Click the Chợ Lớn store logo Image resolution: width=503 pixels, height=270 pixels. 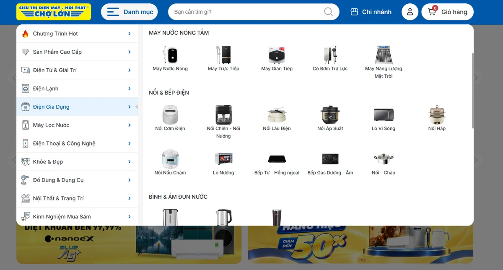click(x=54, y=12)
